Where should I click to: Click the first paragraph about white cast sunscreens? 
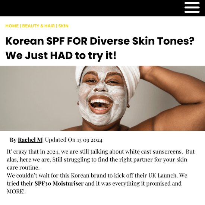(101, 160)
